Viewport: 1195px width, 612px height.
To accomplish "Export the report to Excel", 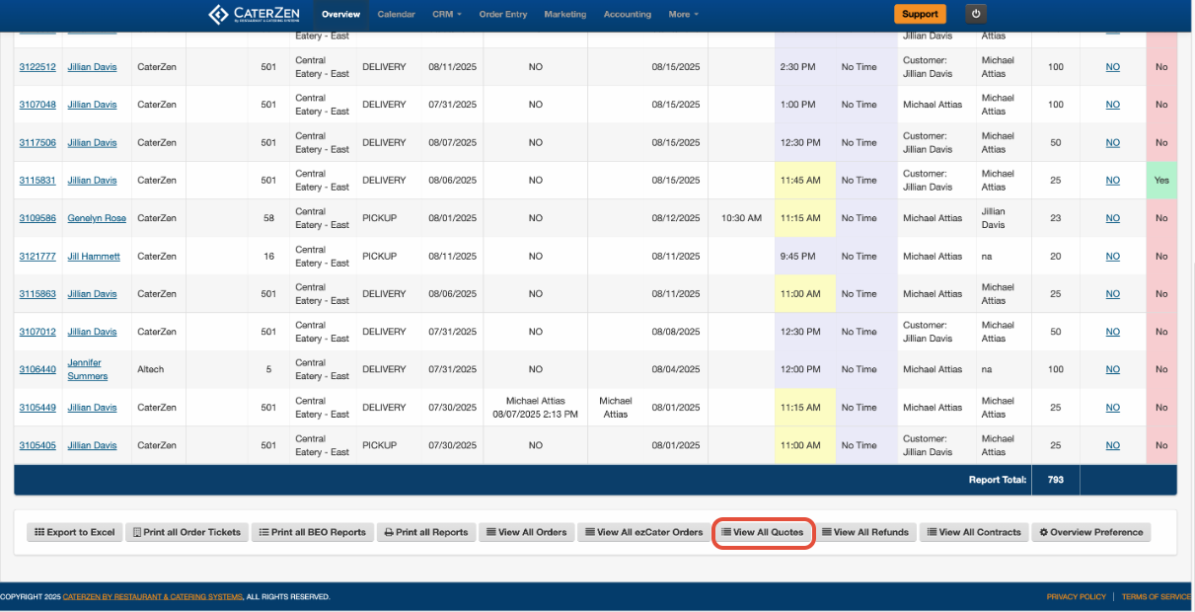I will (x=74, y=532).
